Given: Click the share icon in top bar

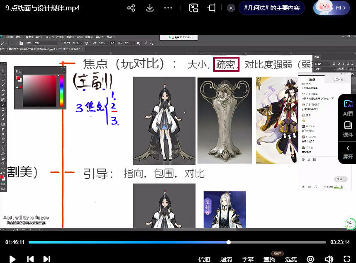Looking at the screenshot, I should click(131, 8).
